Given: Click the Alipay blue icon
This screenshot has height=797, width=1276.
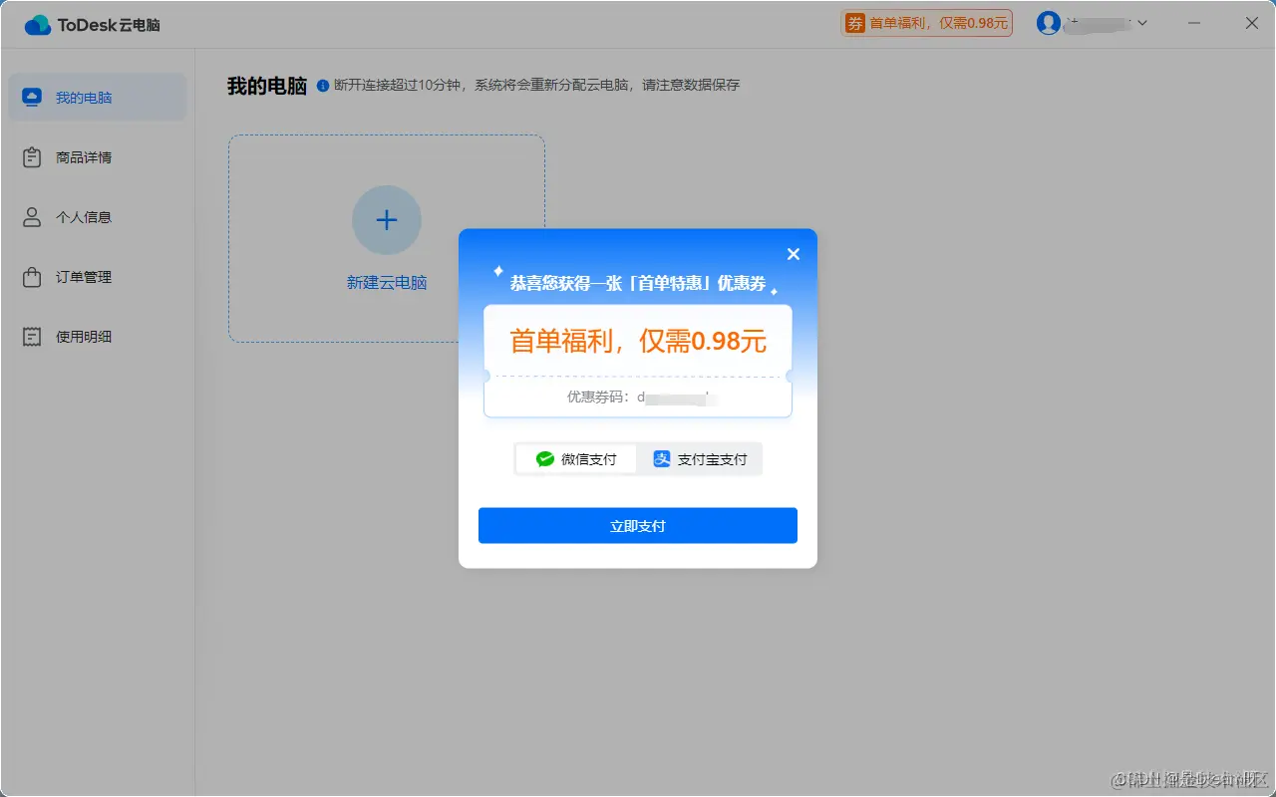Looking at the screenshot, I should [x=661, y=458].
